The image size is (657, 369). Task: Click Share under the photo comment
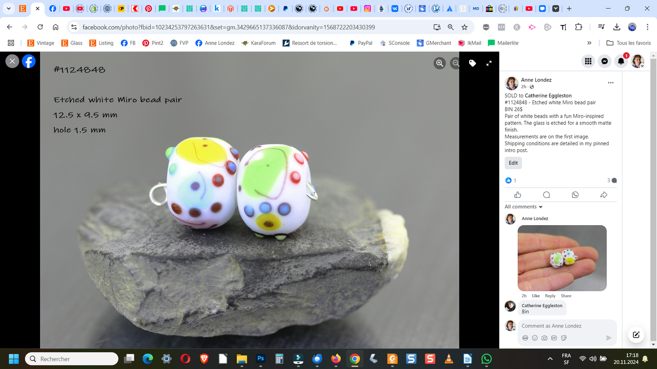[x=566, y=296]
